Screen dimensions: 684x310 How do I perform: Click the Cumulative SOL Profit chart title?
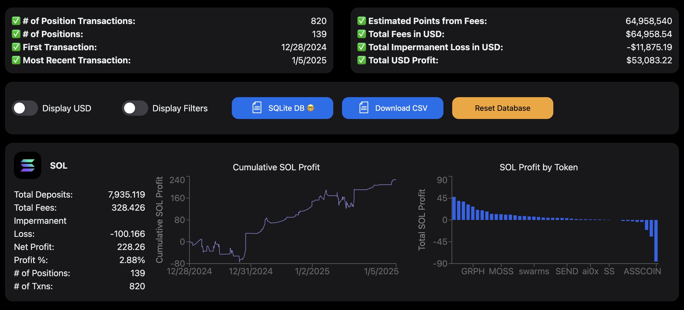tap(276, 167)
